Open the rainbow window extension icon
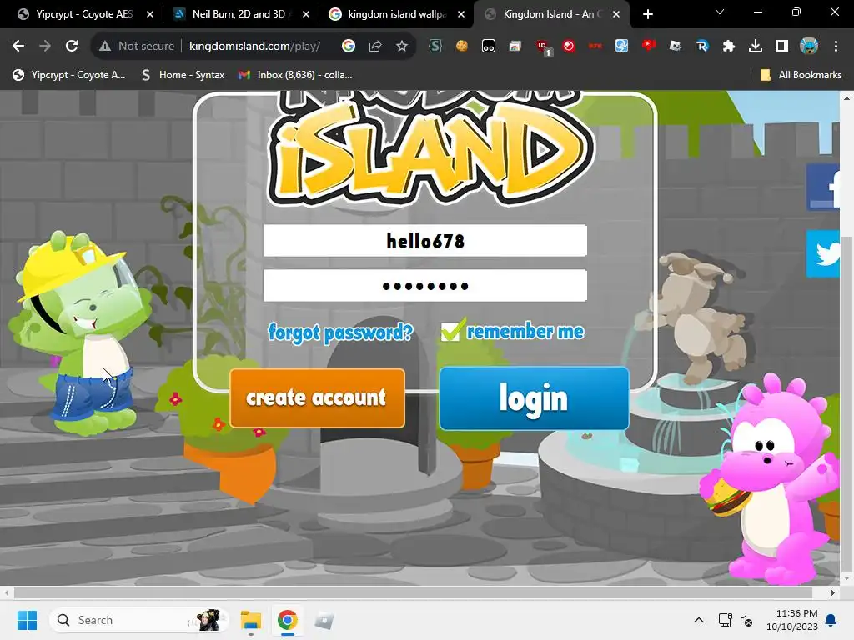Viewport: 854px width, 640px height. coord(515,47)
